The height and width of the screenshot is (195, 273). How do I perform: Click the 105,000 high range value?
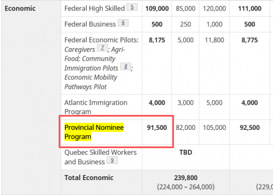[x=214, y=127]
